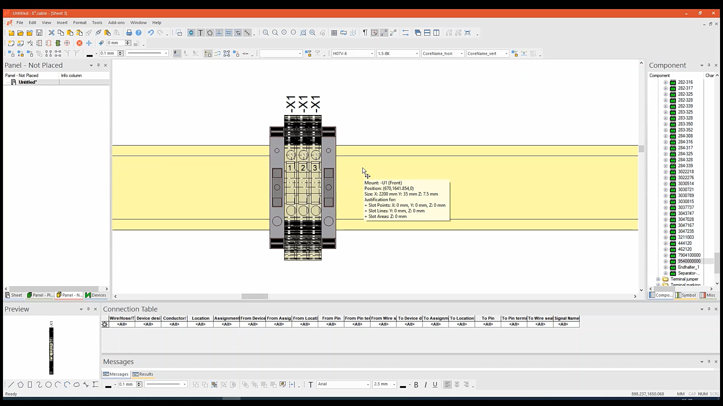Image resolution: width=723 pixels, height=406 pixels.
Task: Select the Zoom In magnifier icon
Action: [265, 33]
